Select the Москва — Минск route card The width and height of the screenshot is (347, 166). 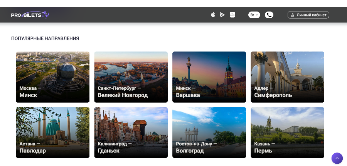point(52,77)
